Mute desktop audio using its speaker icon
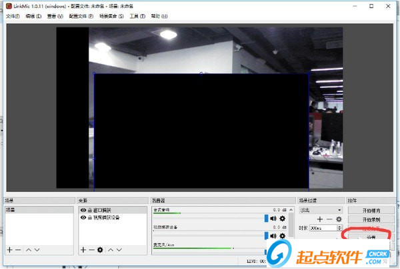 273,218
